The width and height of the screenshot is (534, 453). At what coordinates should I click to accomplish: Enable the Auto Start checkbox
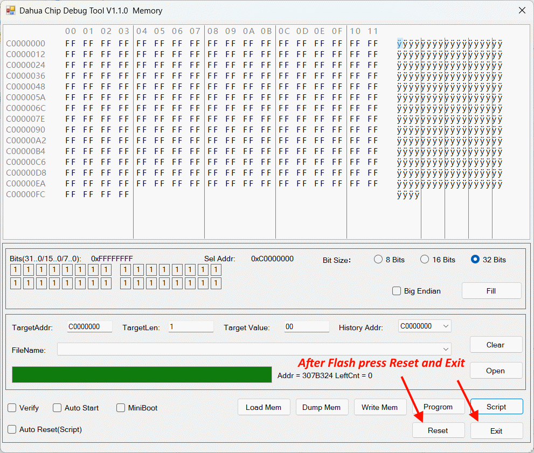click(57, 408)
